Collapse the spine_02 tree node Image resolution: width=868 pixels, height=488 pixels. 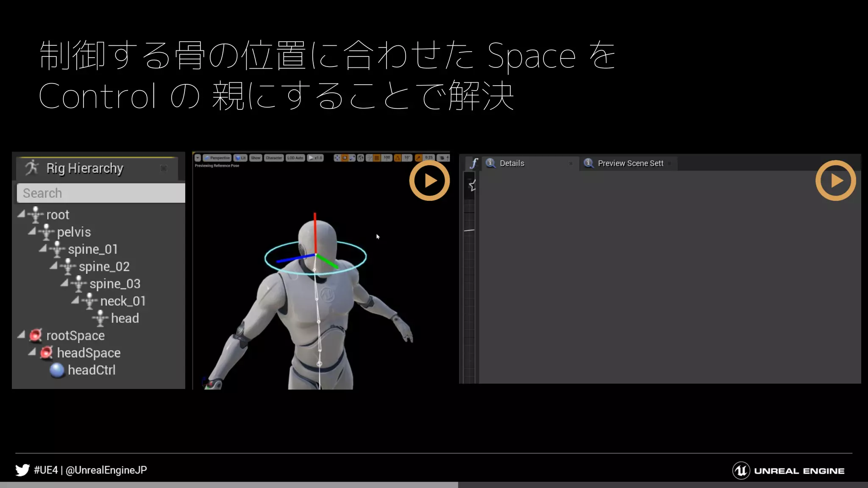point(53,266)
